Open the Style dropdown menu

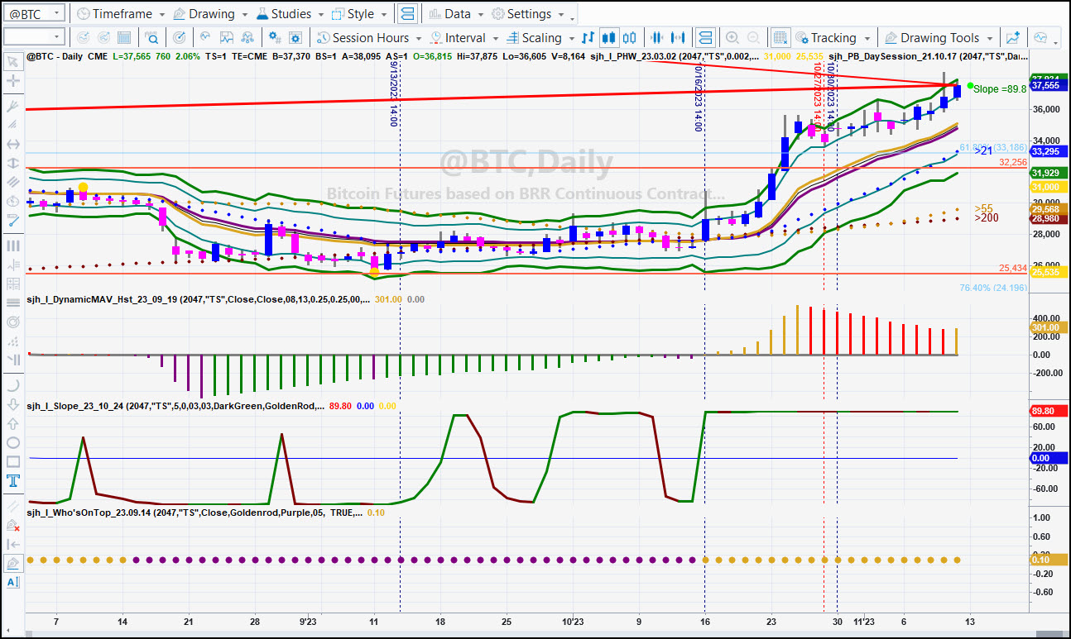pos(359,14)
